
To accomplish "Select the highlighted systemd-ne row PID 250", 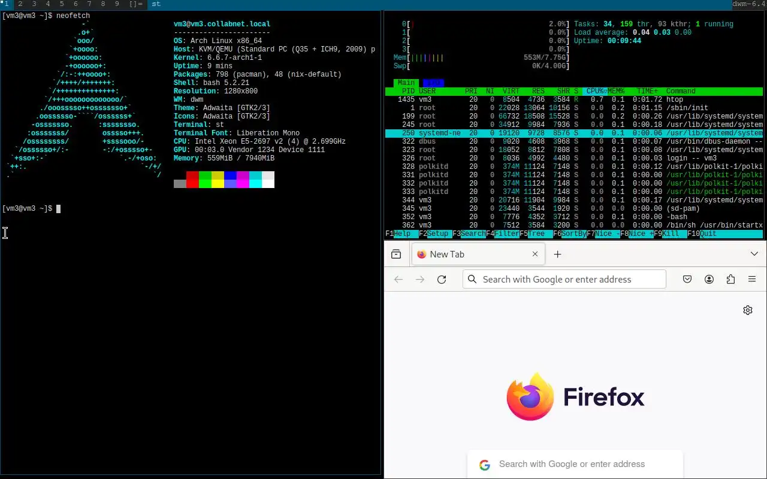I will coord(574,133).
